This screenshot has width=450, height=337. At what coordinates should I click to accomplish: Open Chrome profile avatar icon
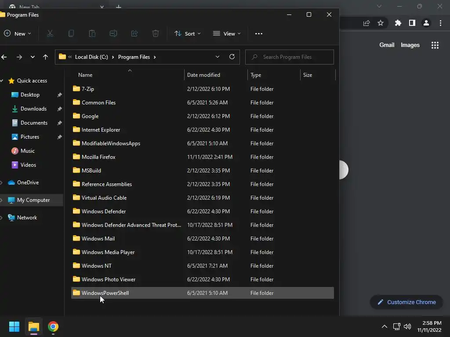tap(426, 23)
